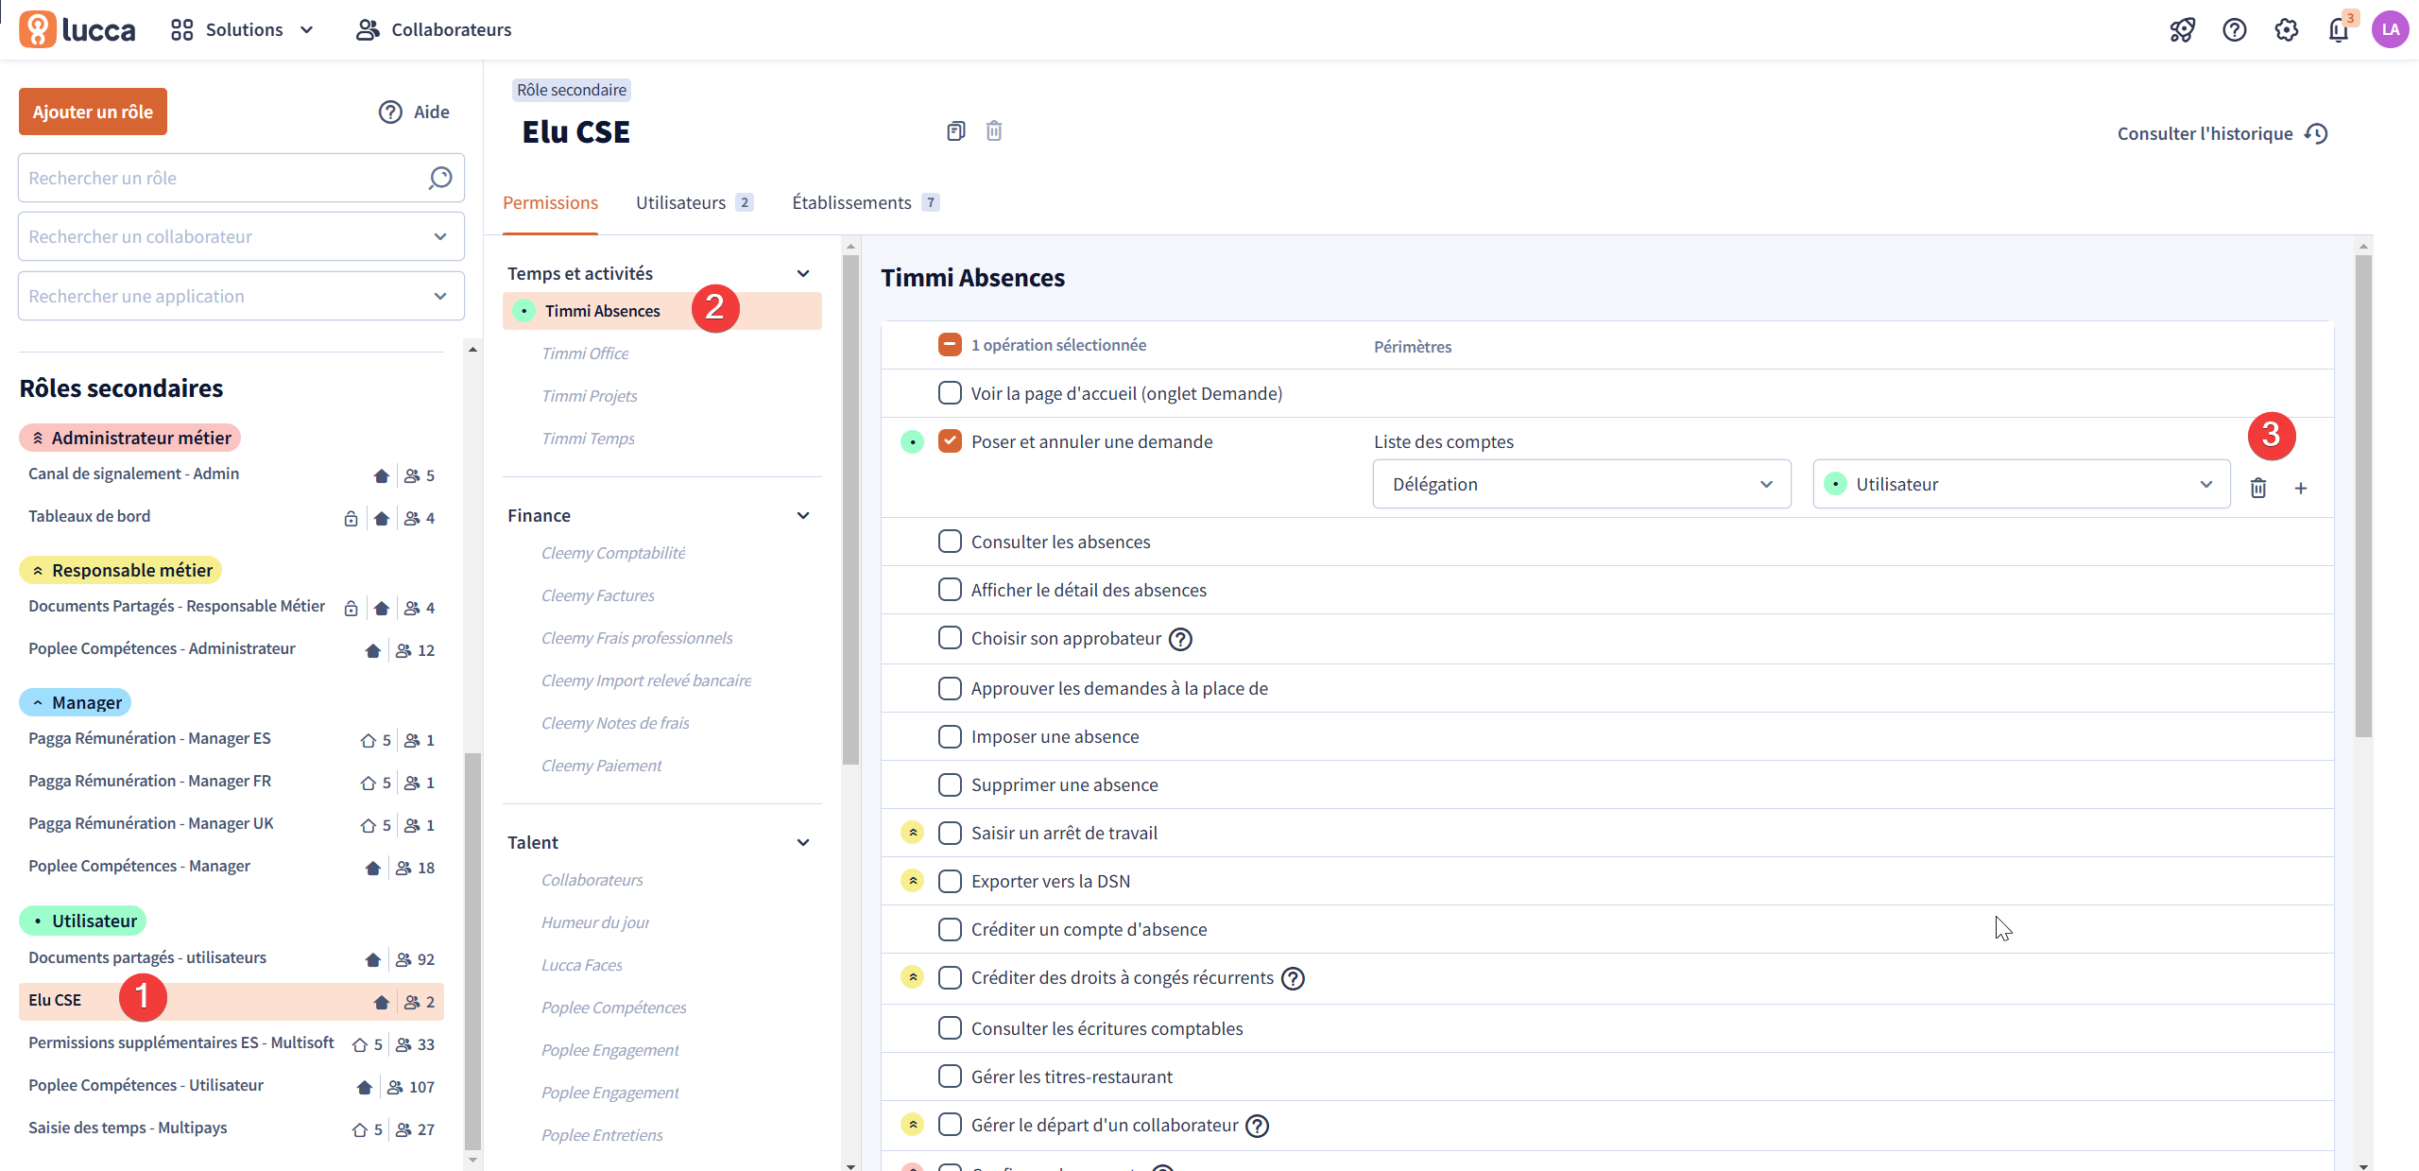This screenshot has height=1171, width=2419.
Task: Open the LA user avatar menu
Action: coord(2391,29)
